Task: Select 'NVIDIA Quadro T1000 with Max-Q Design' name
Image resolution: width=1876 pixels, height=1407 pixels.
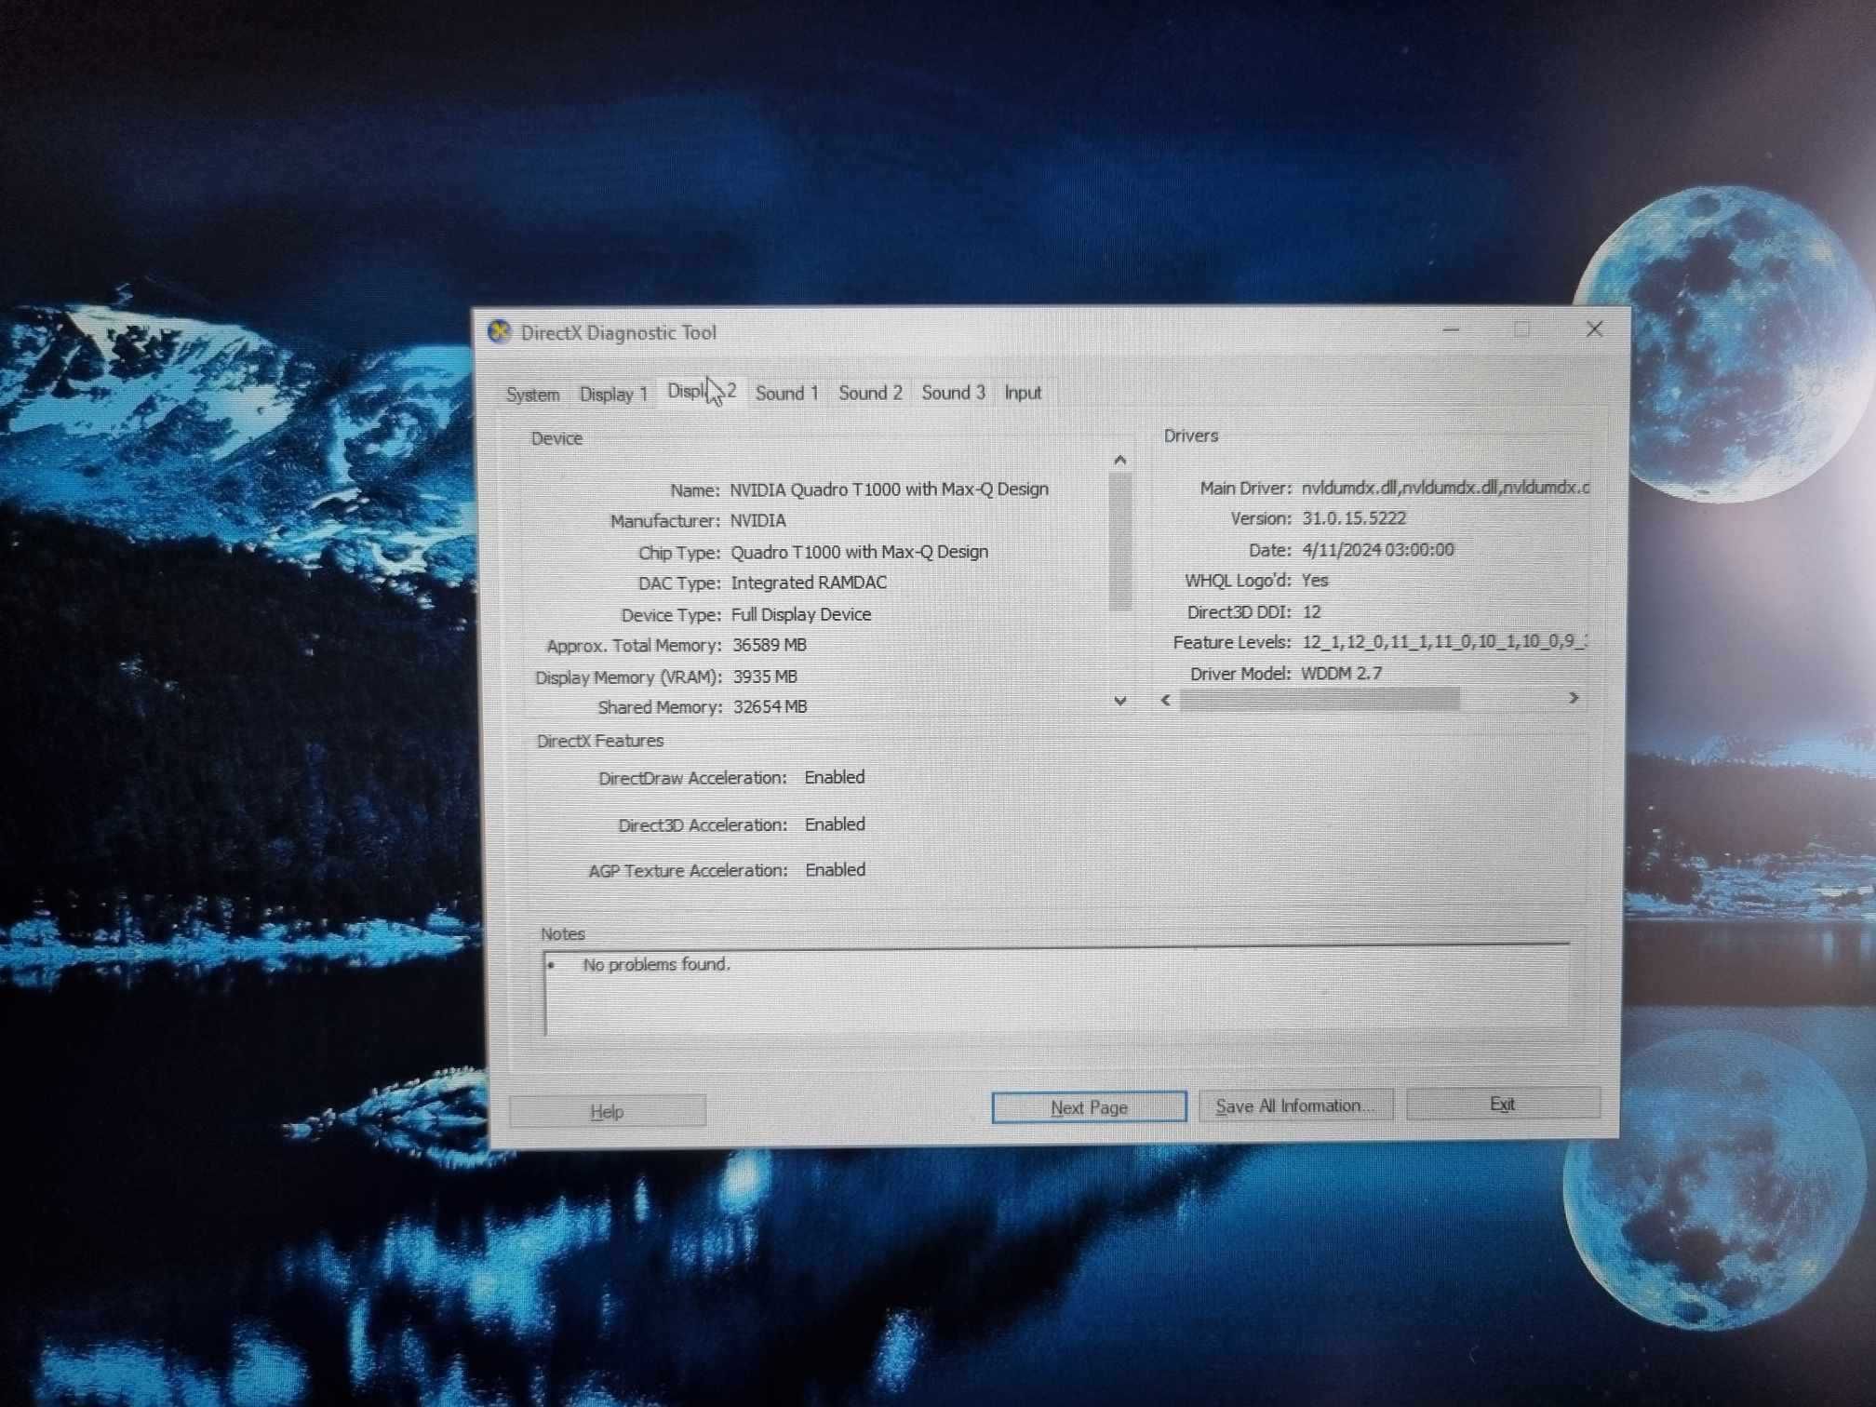Action: click(x=889, y=489)
